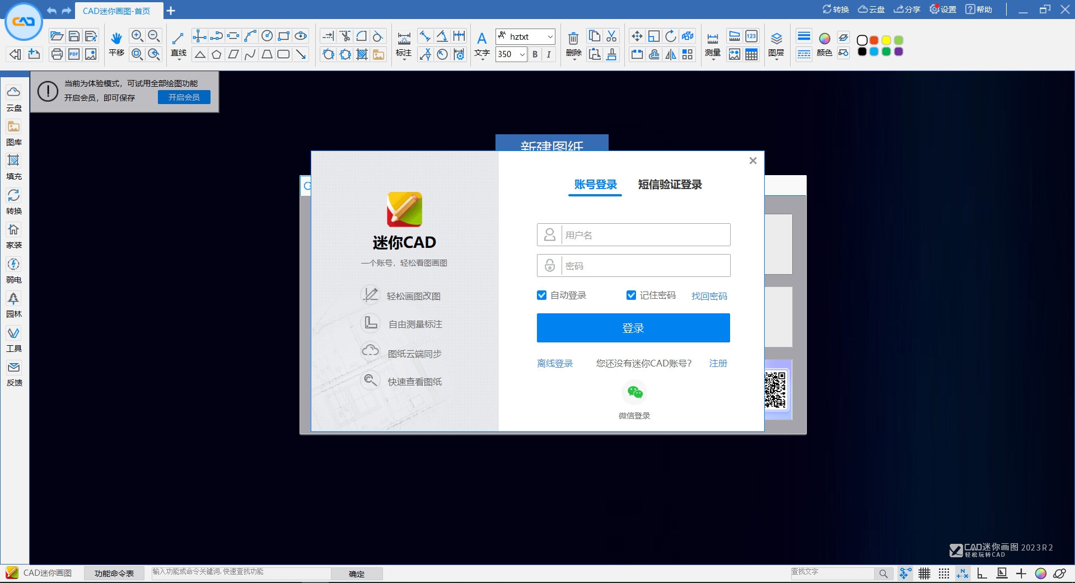Select the Pan (平移) hand tool
The height and width of the screenshot is (583, 1075).
[x=116, y=44]
